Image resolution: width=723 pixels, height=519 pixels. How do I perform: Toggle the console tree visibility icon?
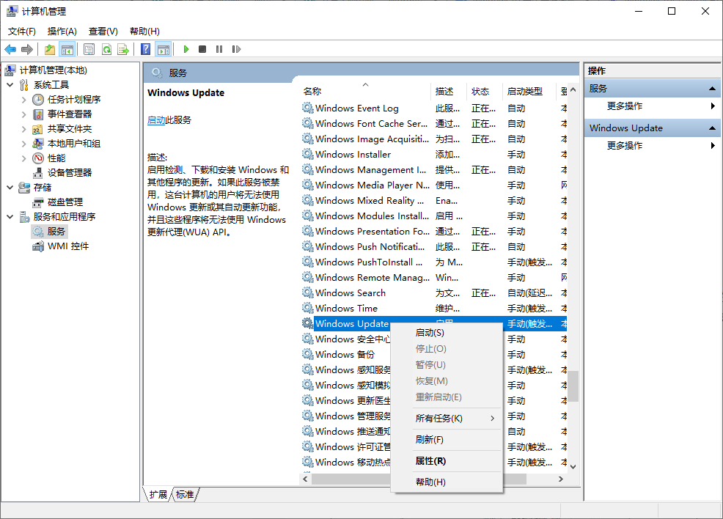coord(67,49)
